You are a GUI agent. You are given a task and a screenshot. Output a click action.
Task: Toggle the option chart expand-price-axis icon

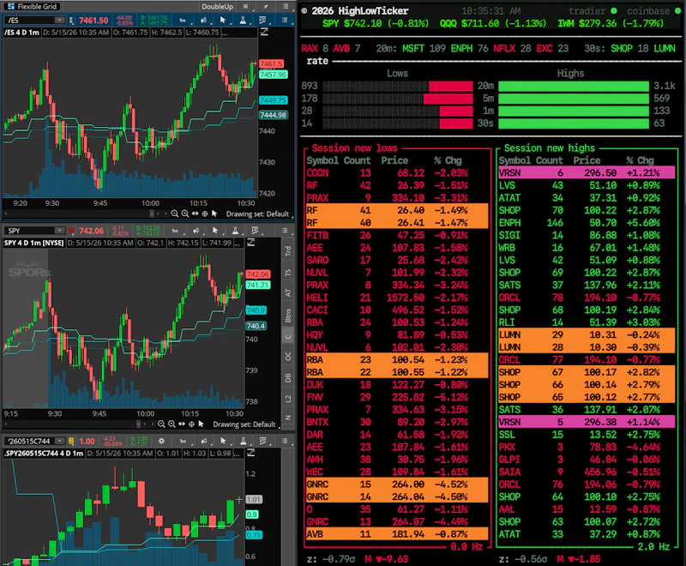tap(251, 453)
